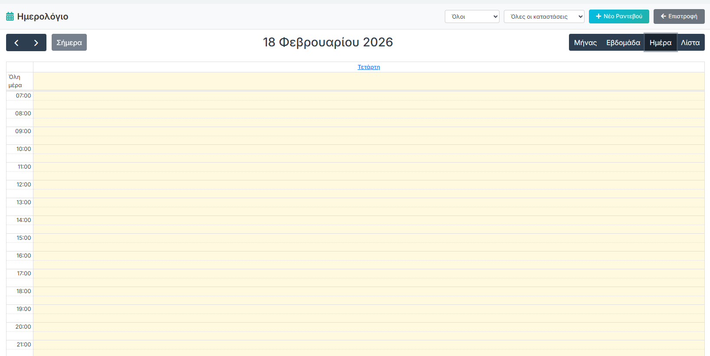Click the back arrow icon in Επιστροφή
The width and height of the screenshot is (710, 356).
(x=663, y=16)
